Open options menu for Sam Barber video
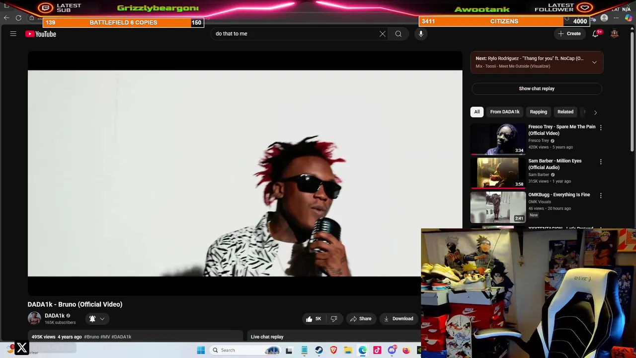The height and width of the screenshot is (358, 636). [601, 162]
